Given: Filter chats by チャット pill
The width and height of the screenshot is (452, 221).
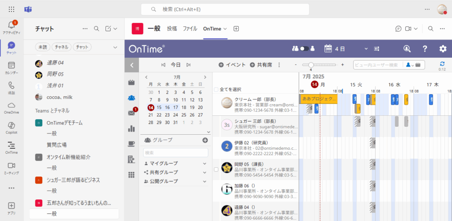Looking at the screenshot, I should click(82, 47).
